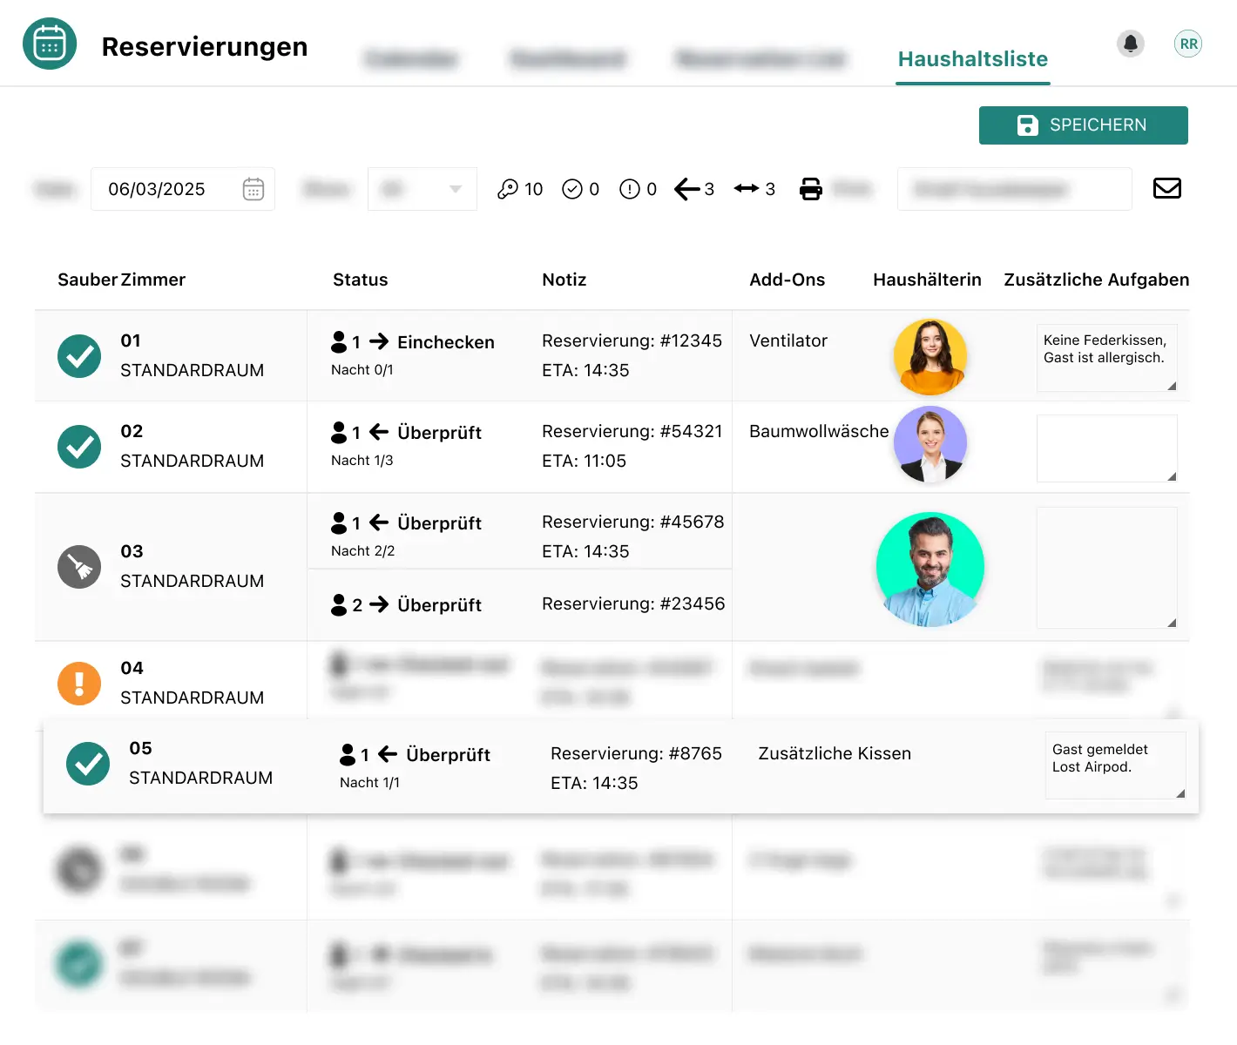Screen dimensions: 1237x1045
Task: Toggle the orange alert status for room 04
Action: (x=79, y=684)
